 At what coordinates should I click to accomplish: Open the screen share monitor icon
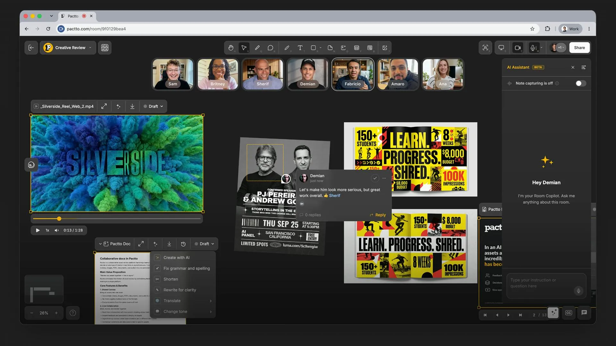tap(501, 48)
